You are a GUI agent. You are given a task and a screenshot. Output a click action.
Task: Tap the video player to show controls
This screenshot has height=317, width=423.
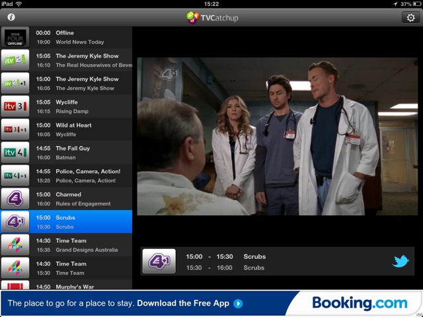pyautogui.click(x=278, y=136)
